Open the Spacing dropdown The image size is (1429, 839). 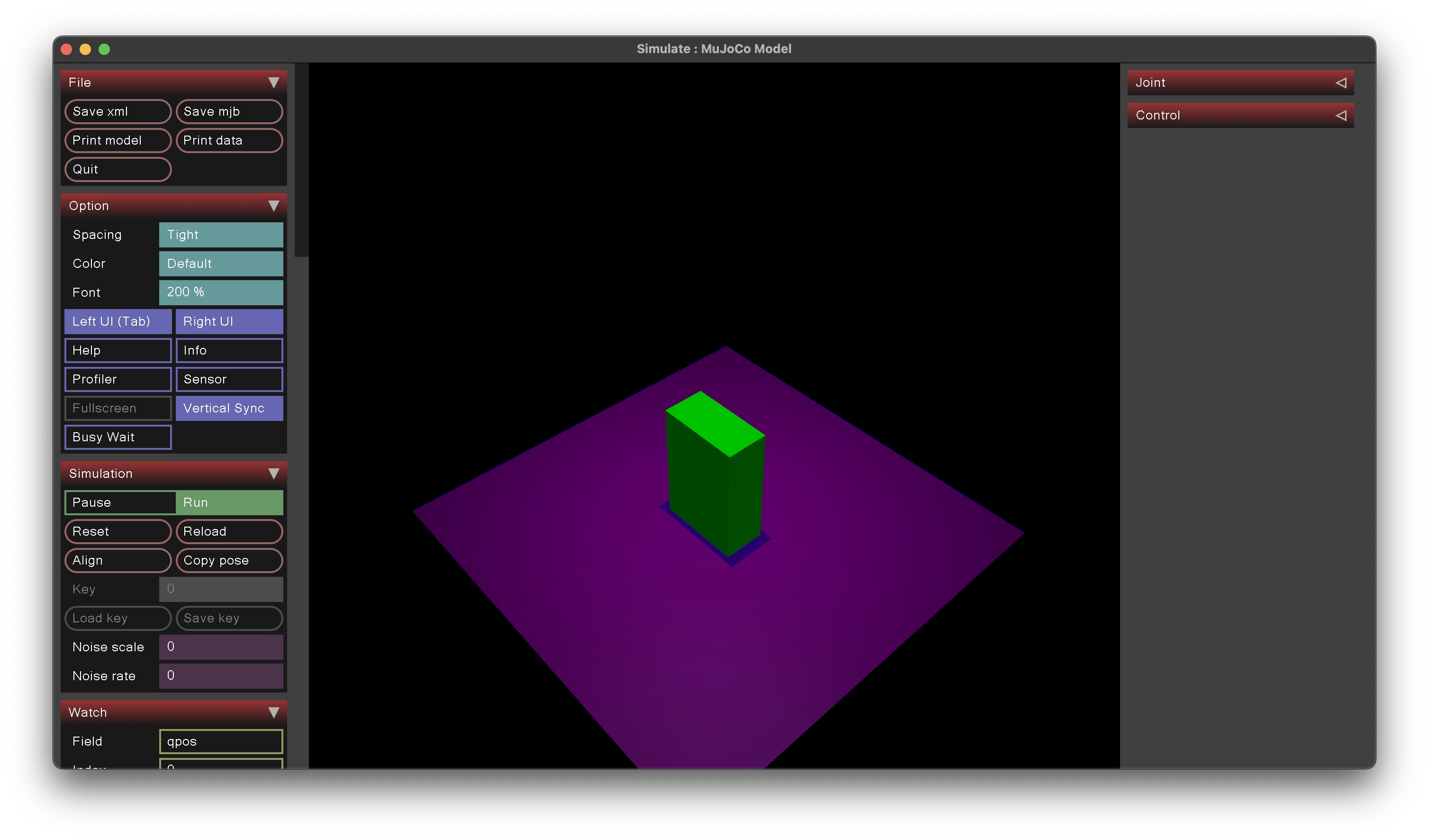click(221, 234)
